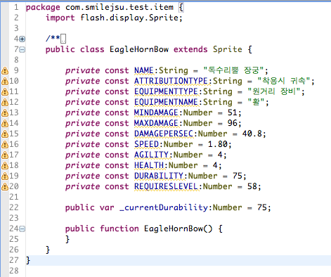
Task: Click package name com.smilejsu.test.item
Action: pos(119,7)
